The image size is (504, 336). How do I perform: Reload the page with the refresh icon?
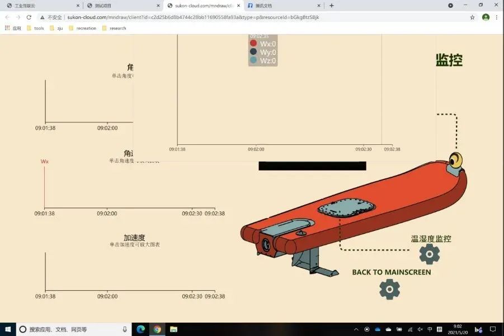[29, 17]
